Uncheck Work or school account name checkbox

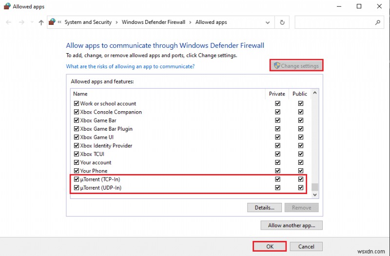pyautogui.click(x=77, y=103)
